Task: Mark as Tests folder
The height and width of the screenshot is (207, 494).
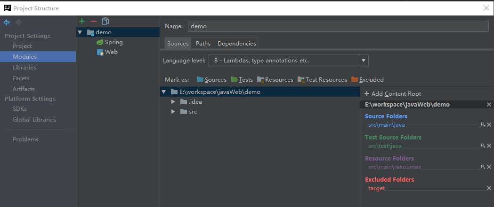Action: coord(242,80)
